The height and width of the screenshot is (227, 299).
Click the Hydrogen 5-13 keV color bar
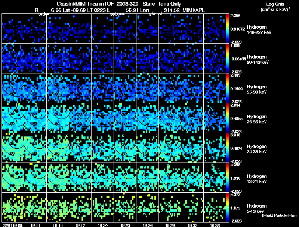coord(227,208)
